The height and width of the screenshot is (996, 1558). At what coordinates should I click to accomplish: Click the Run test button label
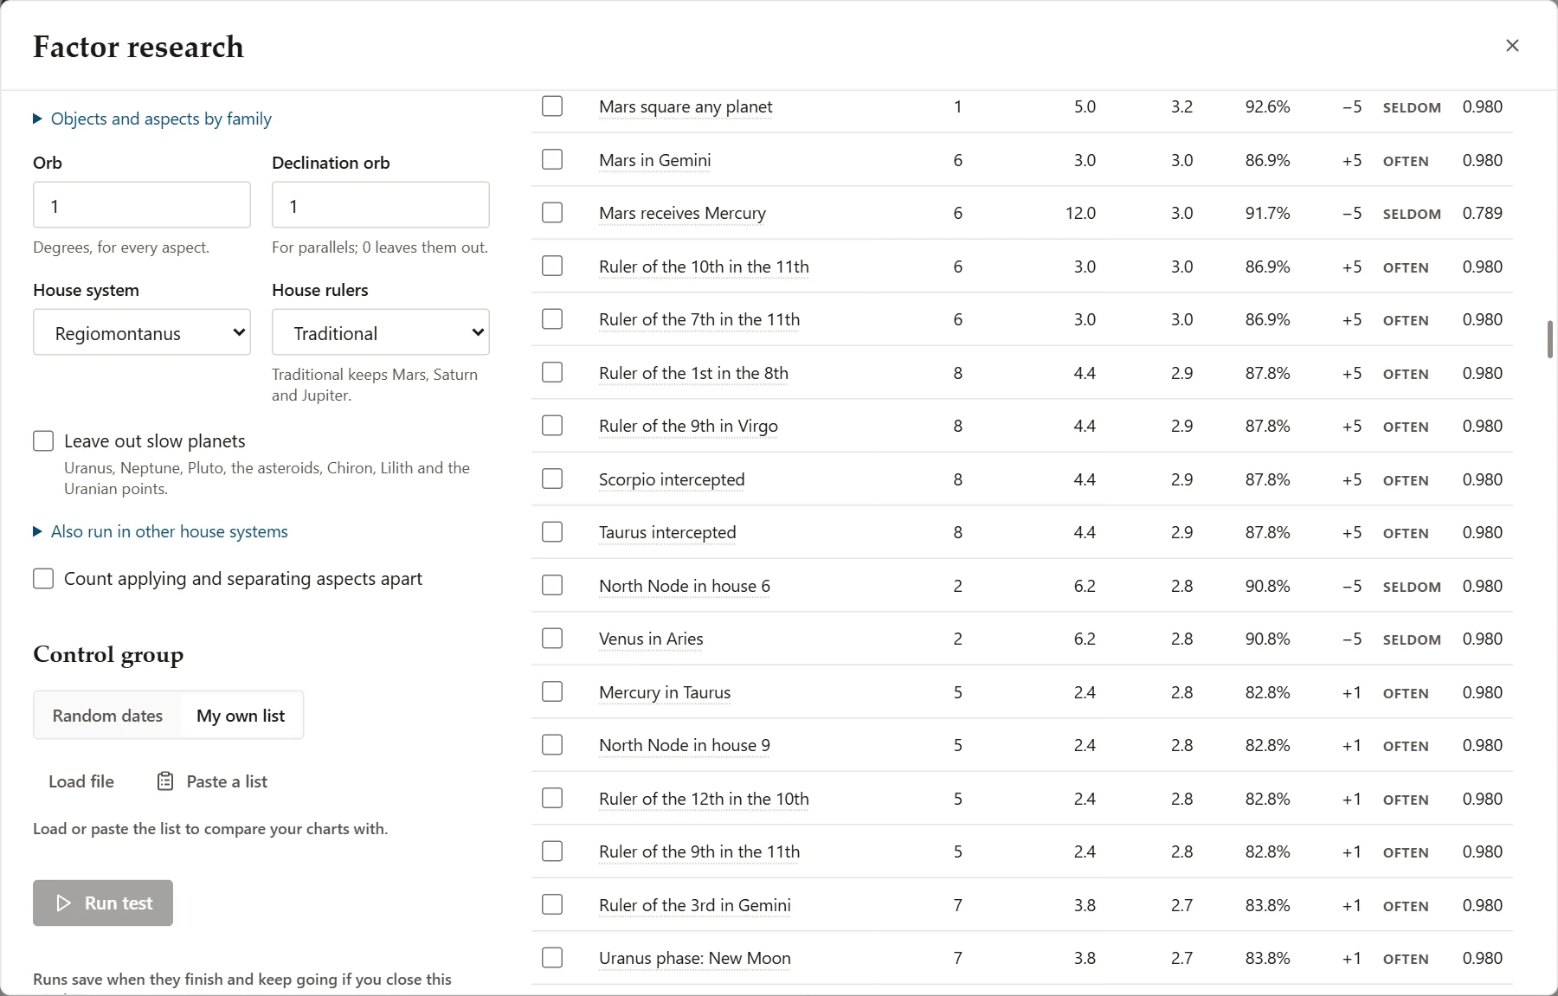pos(119,903)
